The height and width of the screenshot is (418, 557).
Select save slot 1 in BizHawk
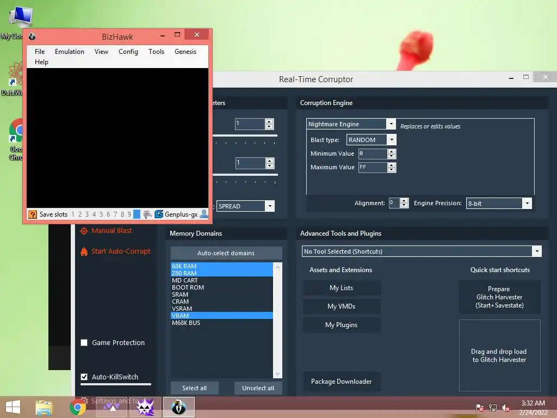pyautogui.click(x=73, y=214)
